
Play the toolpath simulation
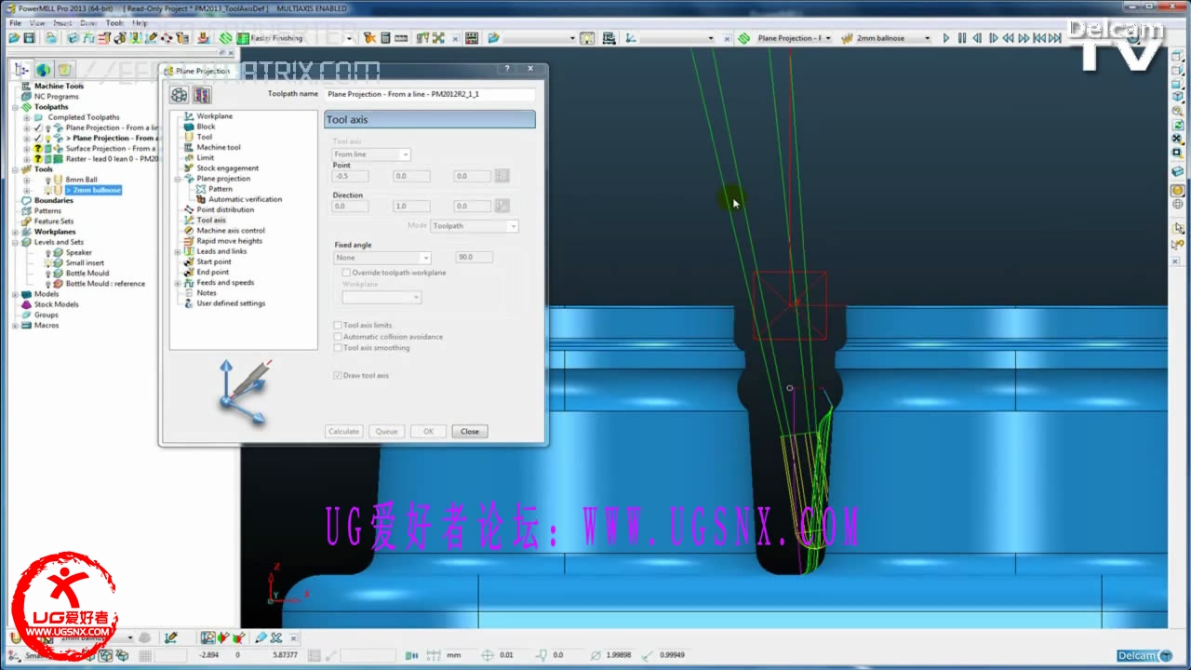tap(946, 38)
